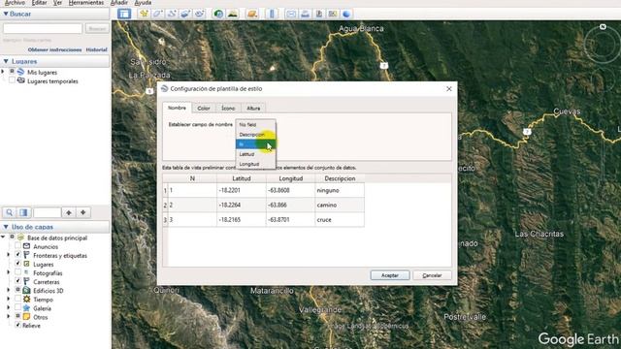The image size is (621, 349).
Task: Select the Add polygon tool icon
Action: pos(157,14)
